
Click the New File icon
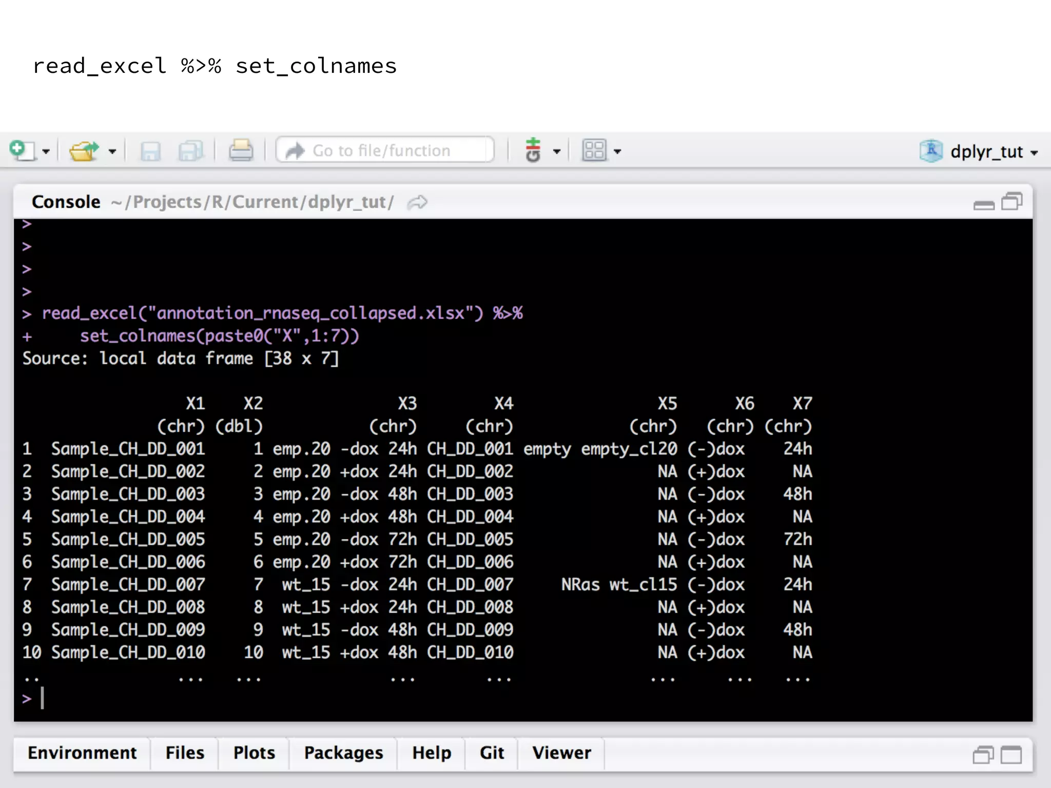tap(22, 150)
